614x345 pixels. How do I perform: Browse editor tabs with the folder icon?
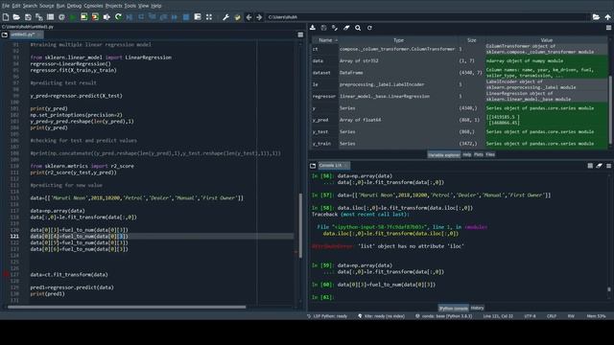4,34
